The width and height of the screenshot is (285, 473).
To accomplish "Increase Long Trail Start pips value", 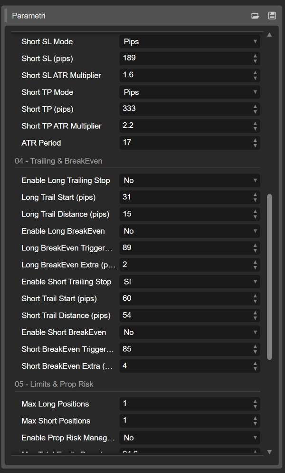I will (x=256, y=195).
